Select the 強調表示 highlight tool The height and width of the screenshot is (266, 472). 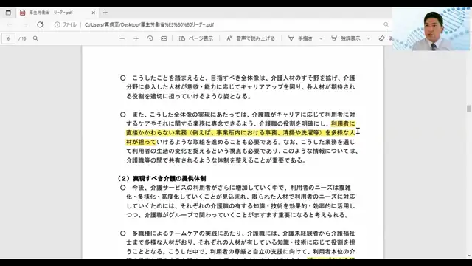click(x=346, y=38)
